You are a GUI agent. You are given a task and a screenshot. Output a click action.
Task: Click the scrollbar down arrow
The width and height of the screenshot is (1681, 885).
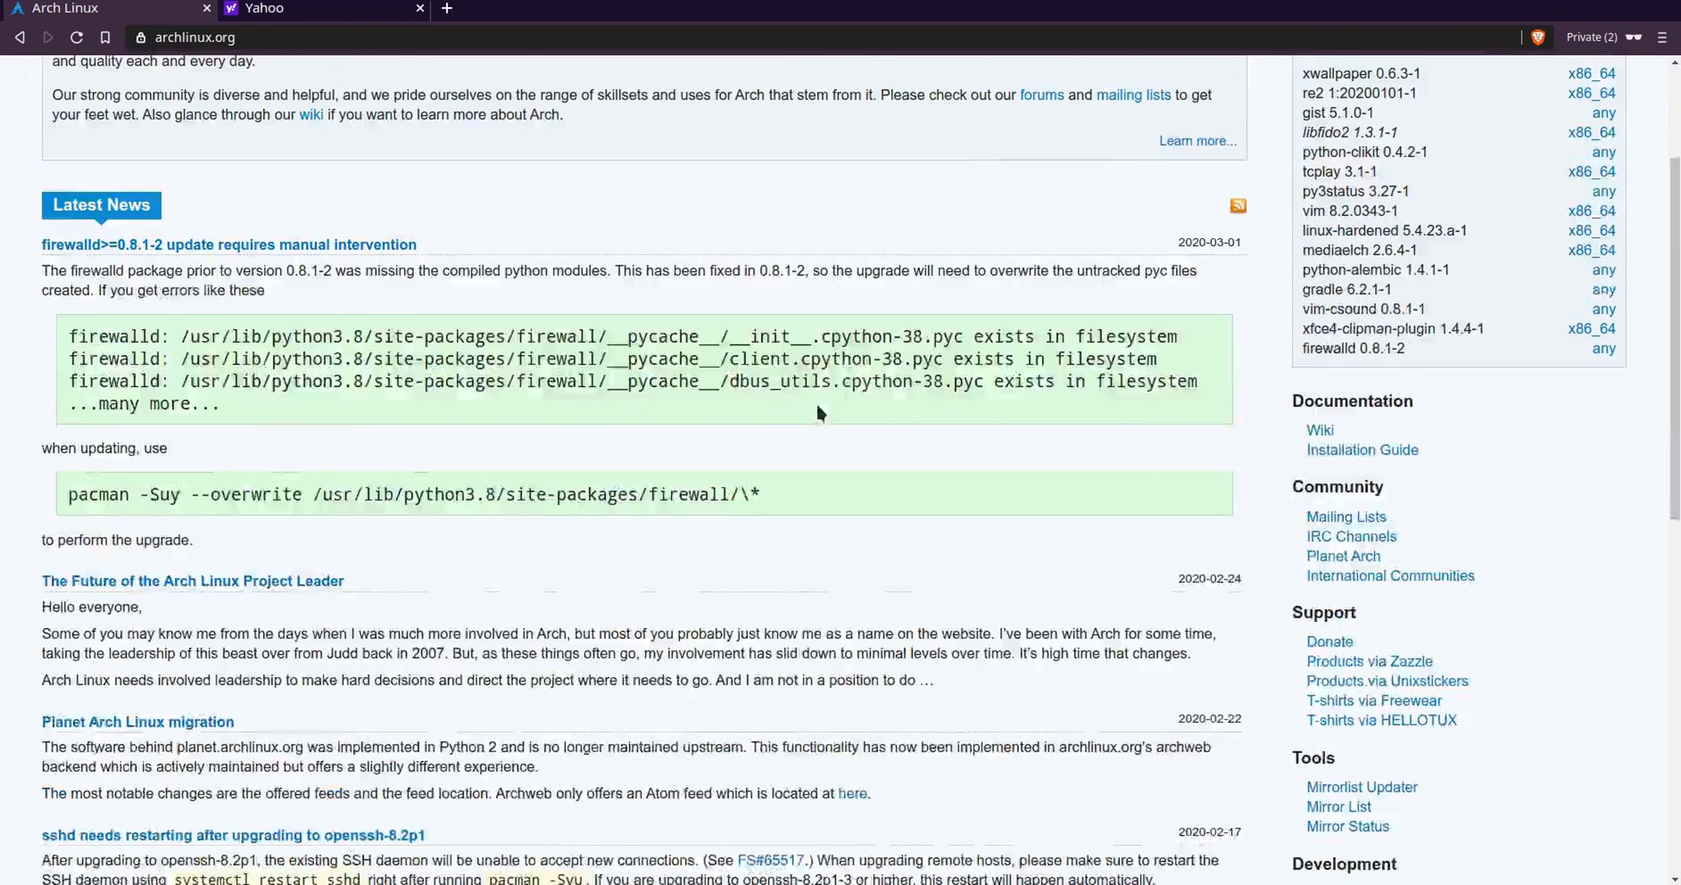[x=1675, y=879]
